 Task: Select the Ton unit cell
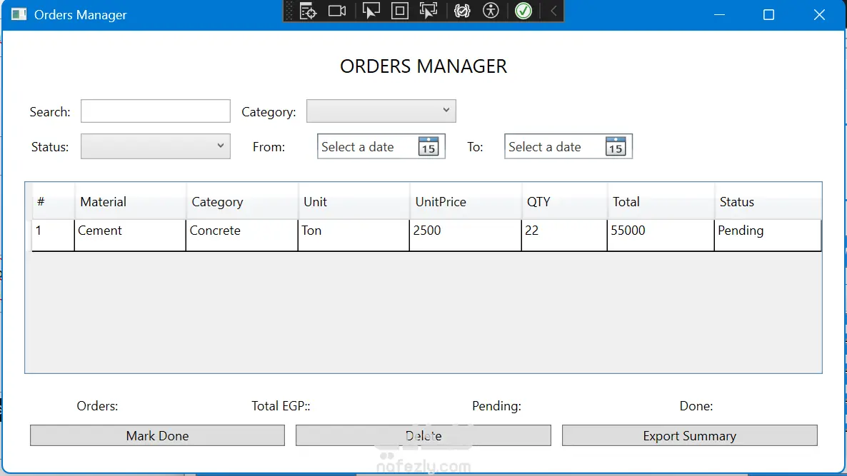tap(354, 235)
